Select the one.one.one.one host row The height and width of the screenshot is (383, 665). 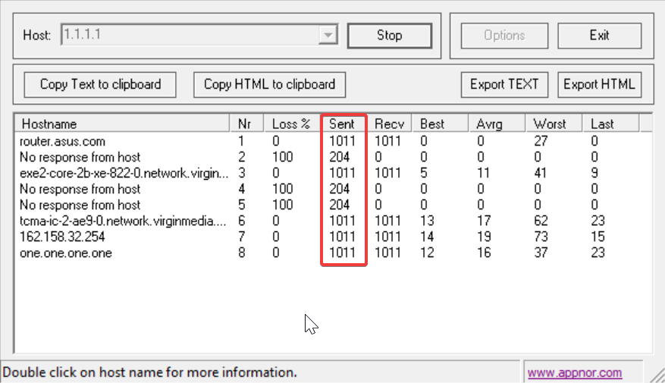click(x=67, y=253)
